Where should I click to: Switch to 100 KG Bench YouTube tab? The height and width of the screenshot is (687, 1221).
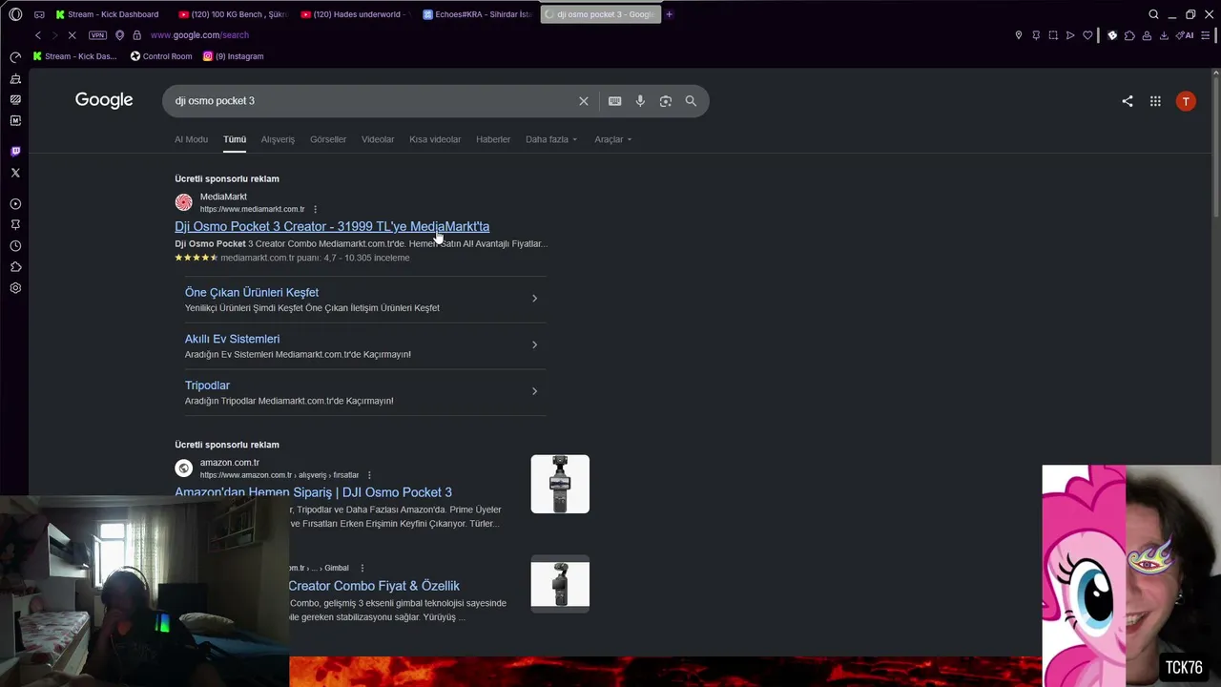(x=232, y=14)
